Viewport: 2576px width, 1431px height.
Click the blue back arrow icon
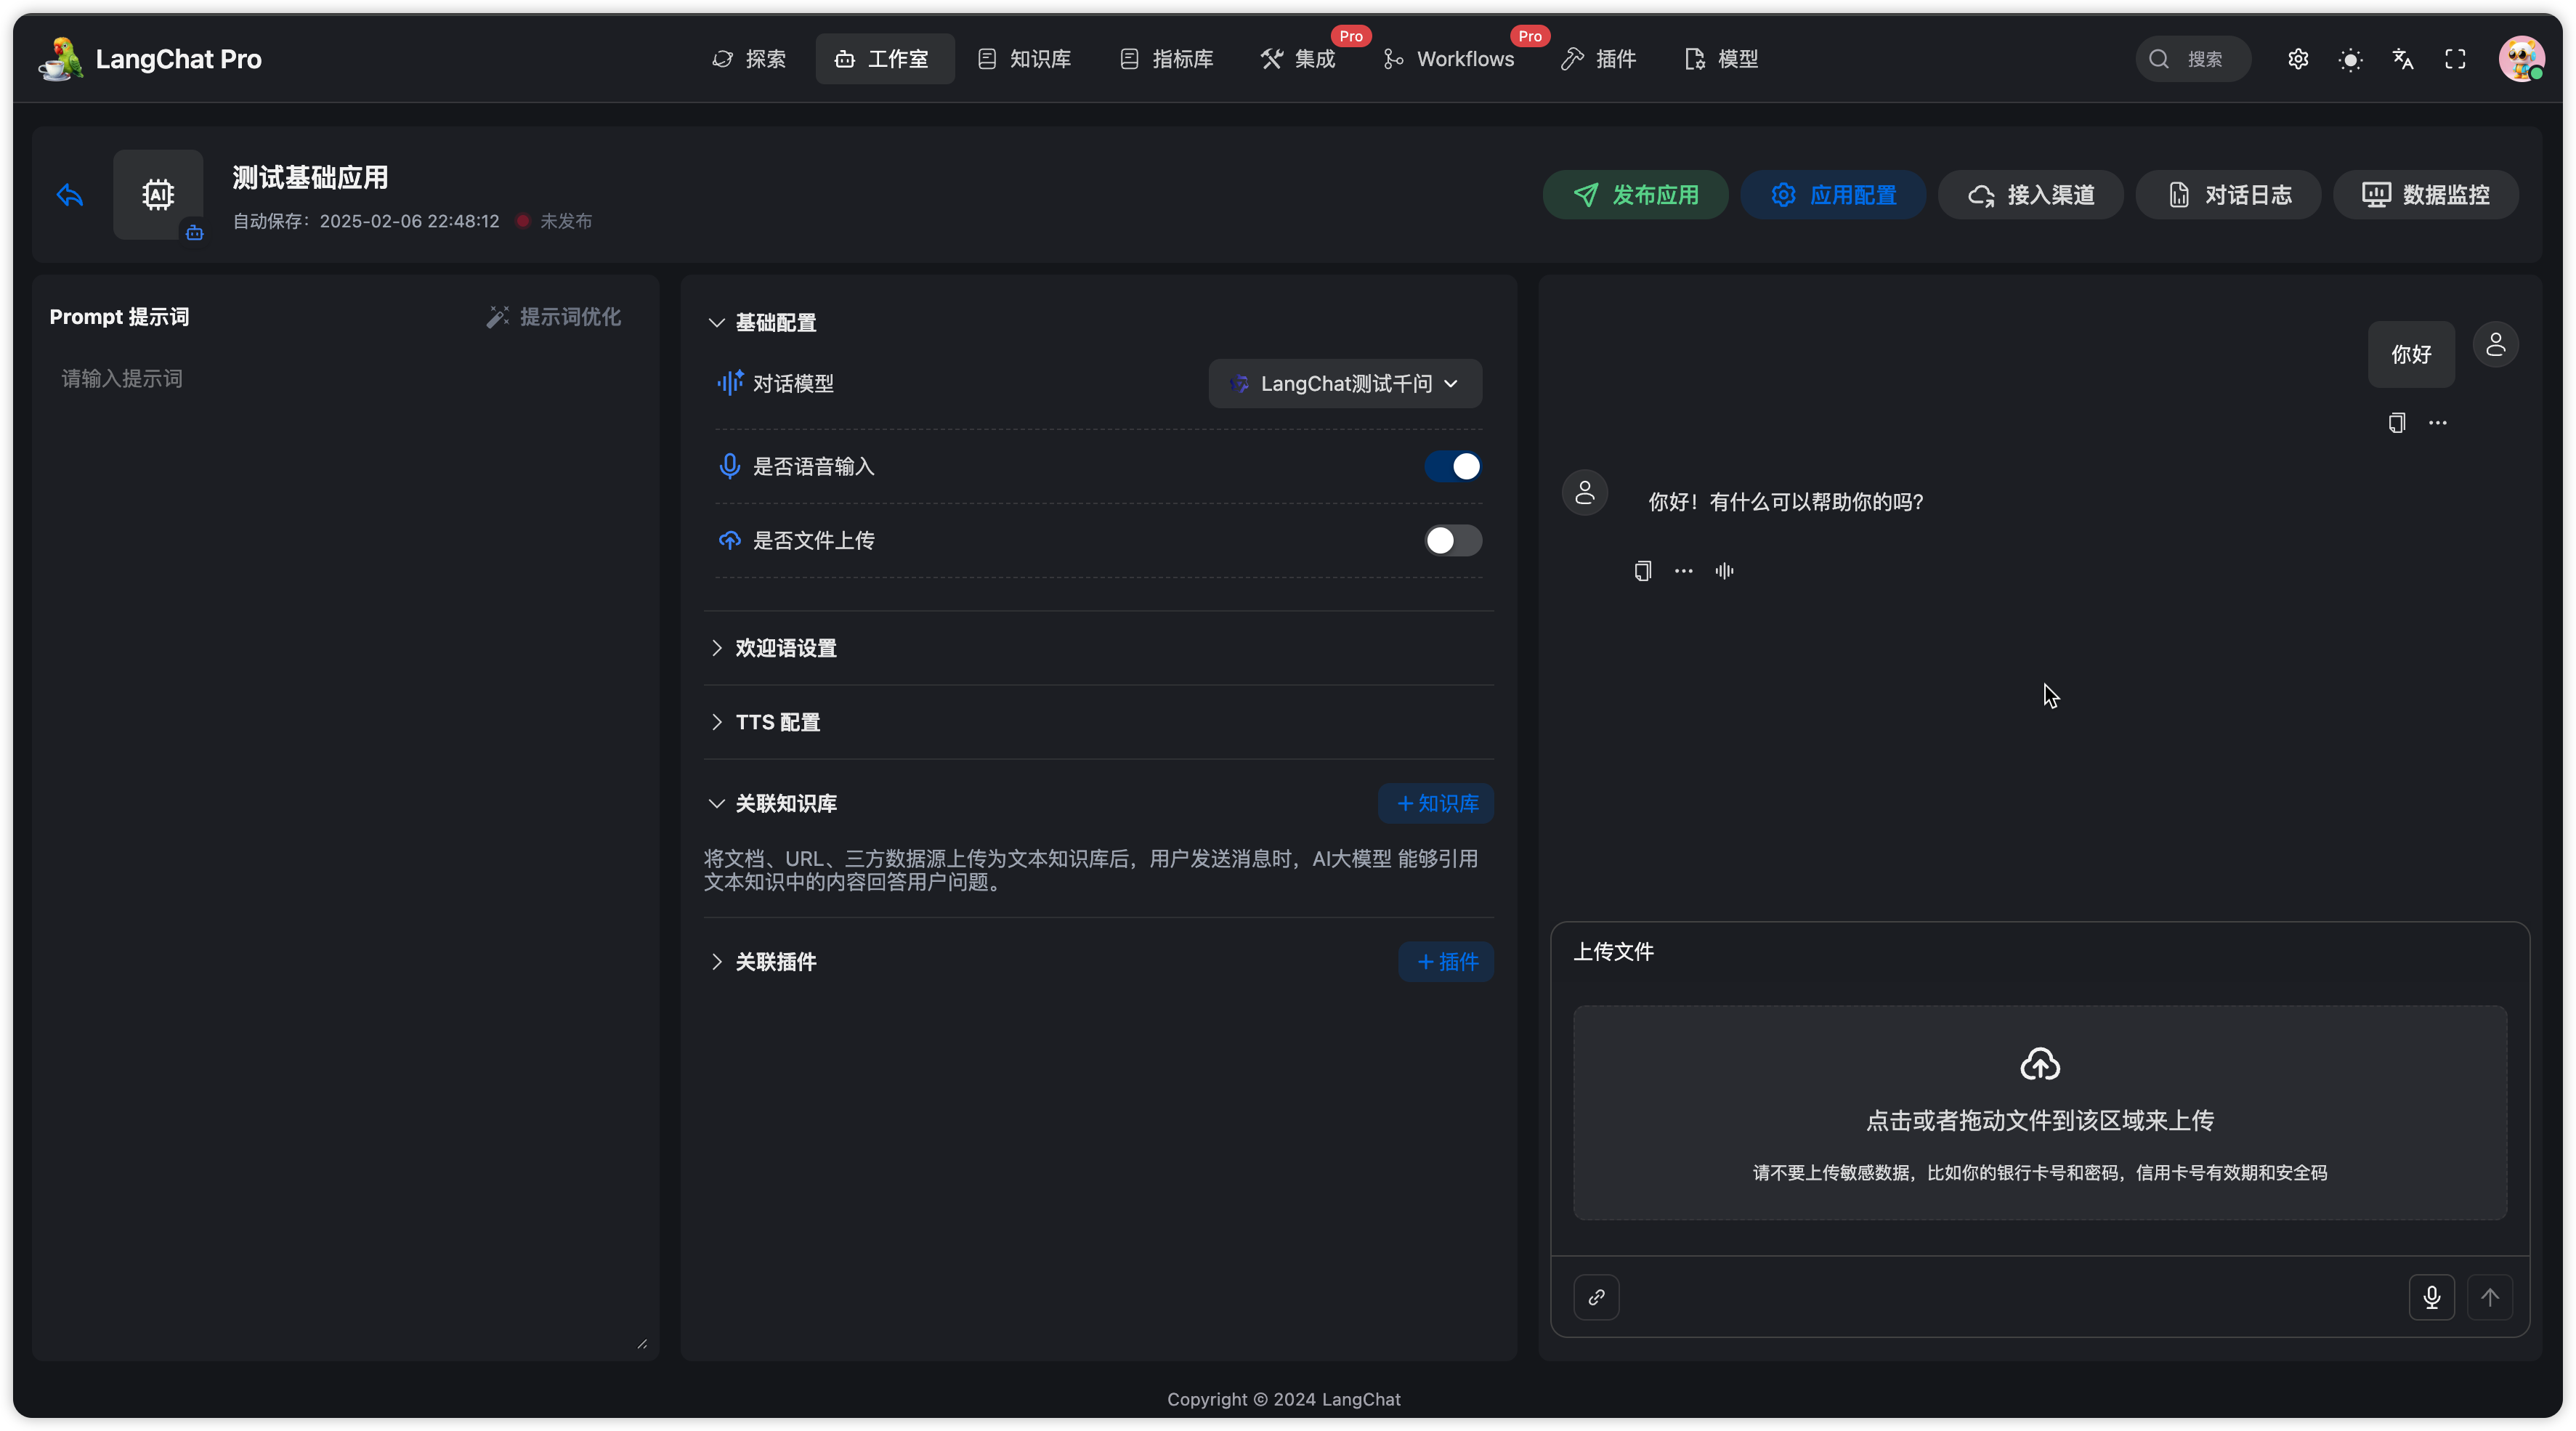tap(70, 195)
